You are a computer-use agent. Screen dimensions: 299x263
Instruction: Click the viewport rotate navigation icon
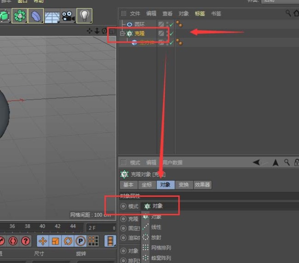(104, 31)
